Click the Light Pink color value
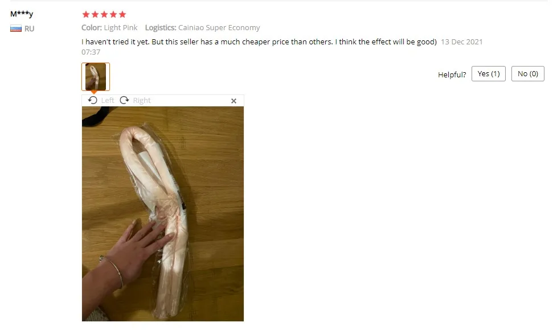 pyautogui.click(x=121, y=28)
